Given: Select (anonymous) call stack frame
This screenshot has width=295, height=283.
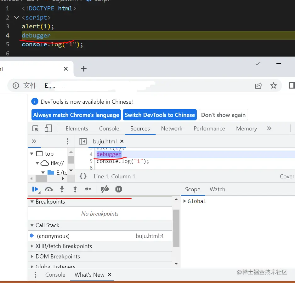Looking at the screenshot, I should [100, 236].
